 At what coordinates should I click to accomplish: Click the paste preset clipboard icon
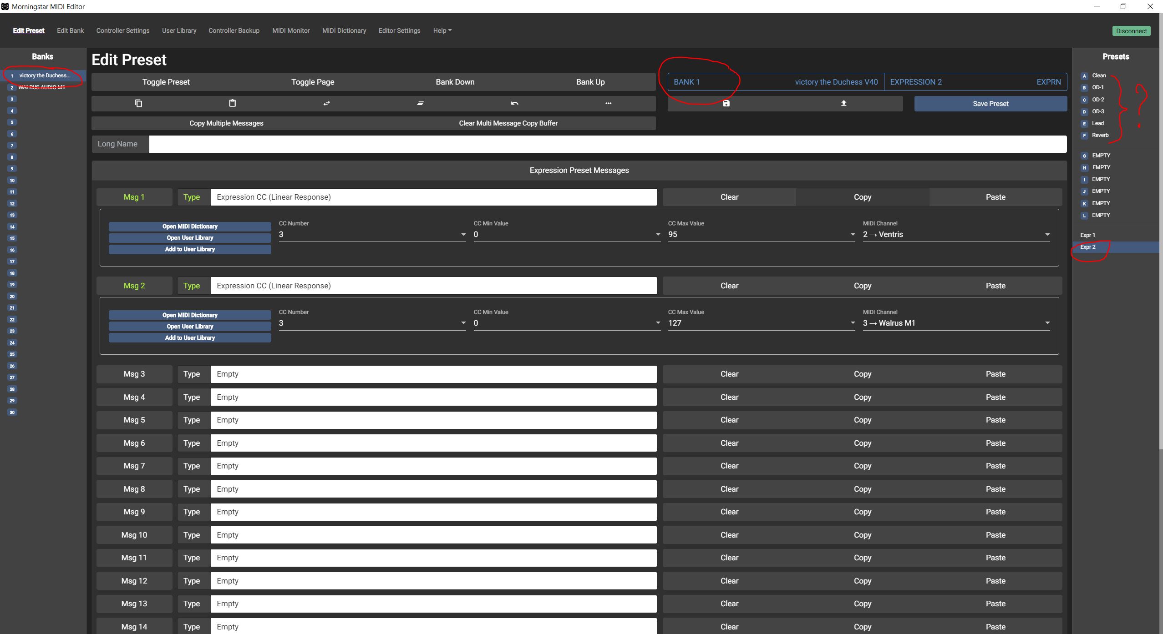click(232, 103)
